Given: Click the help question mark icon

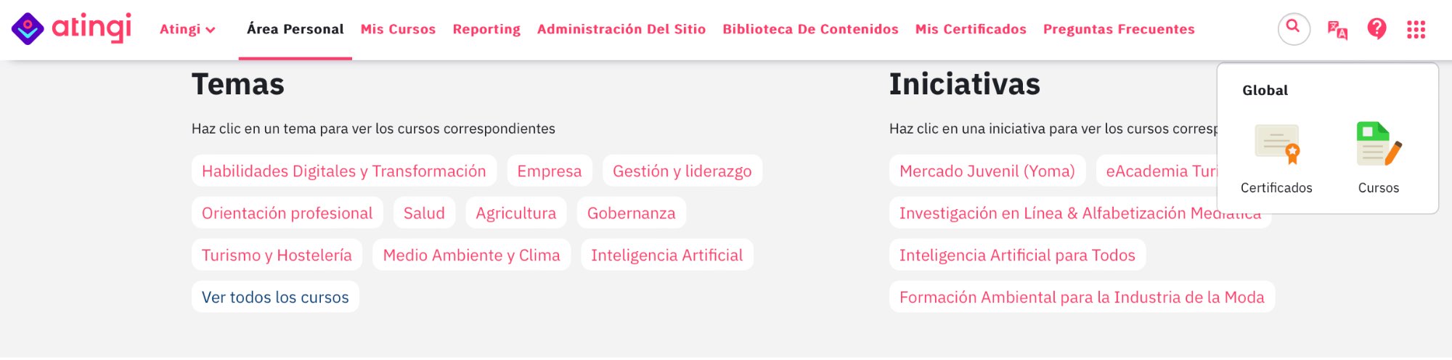Looking at the screenshot, I should 1376,29.
